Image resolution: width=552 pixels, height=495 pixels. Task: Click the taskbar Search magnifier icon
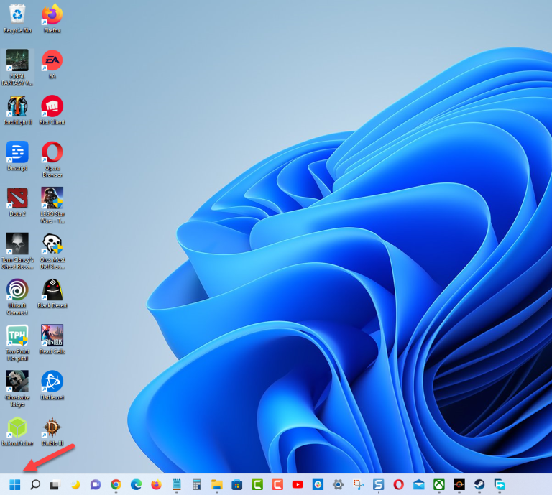[x=34, y=485]
